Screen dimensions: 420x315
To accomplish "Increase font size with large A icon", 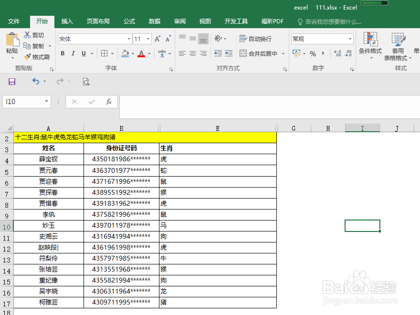I will point(158,39).
